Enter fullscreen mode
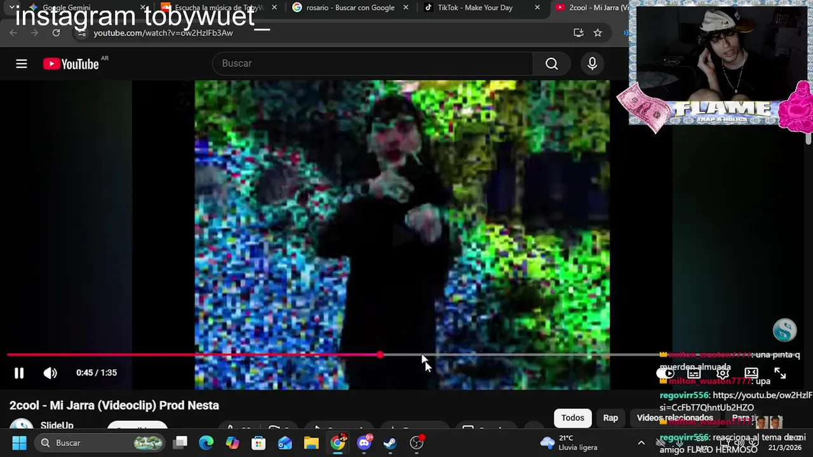The width and height of the screenshot is (813, 457). click(780, 373)
